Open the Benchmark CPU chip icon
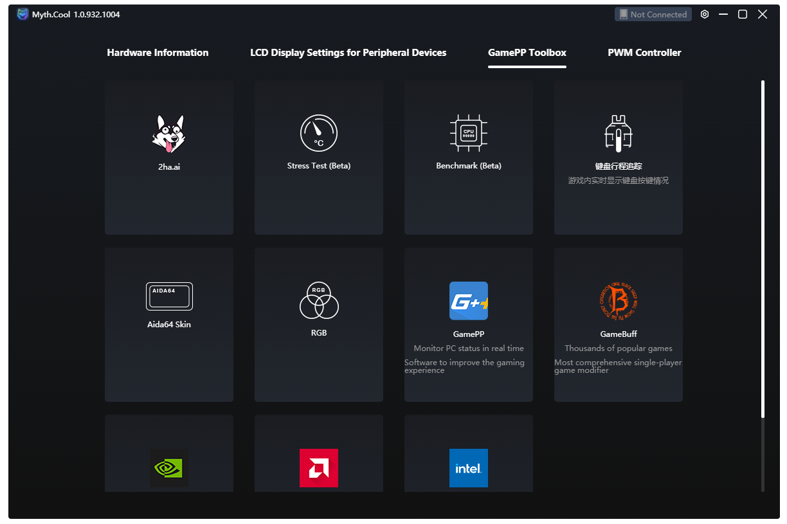Viewport: 787px width, 524px height. click(x=469, y=134)
